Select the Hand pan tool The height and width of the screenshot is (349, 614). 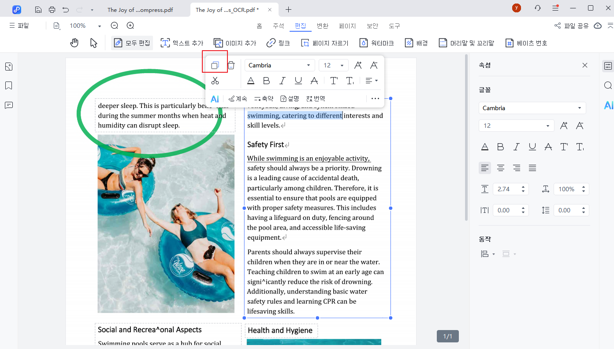(x=74, y=42)
